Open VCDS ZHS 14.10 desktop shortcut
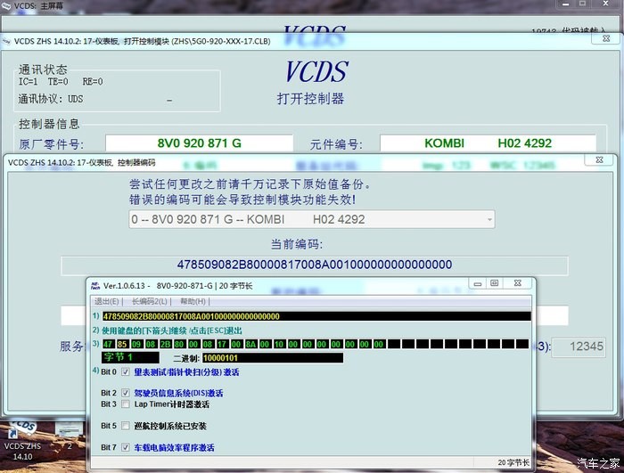 click(22, 439)
